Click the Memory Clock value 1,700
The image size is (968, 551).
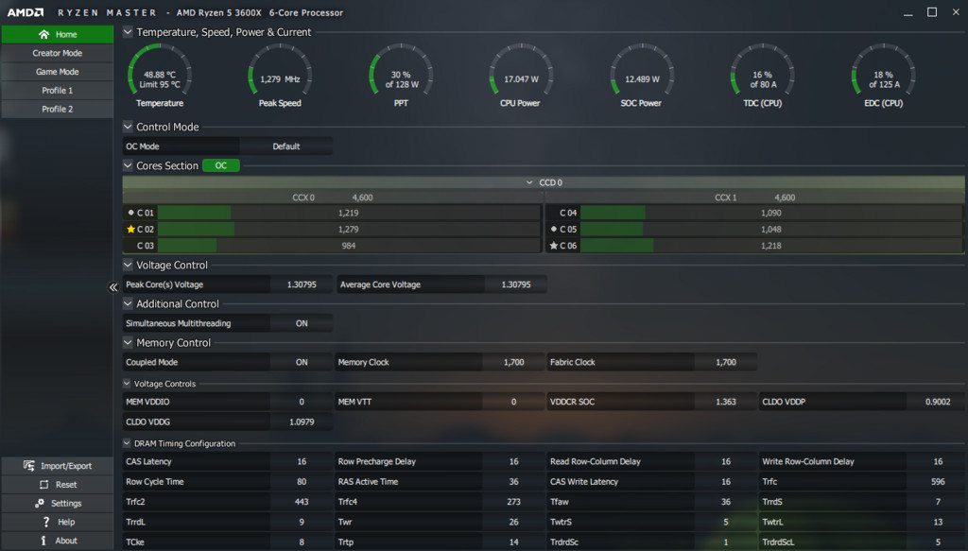pos(513,362)
